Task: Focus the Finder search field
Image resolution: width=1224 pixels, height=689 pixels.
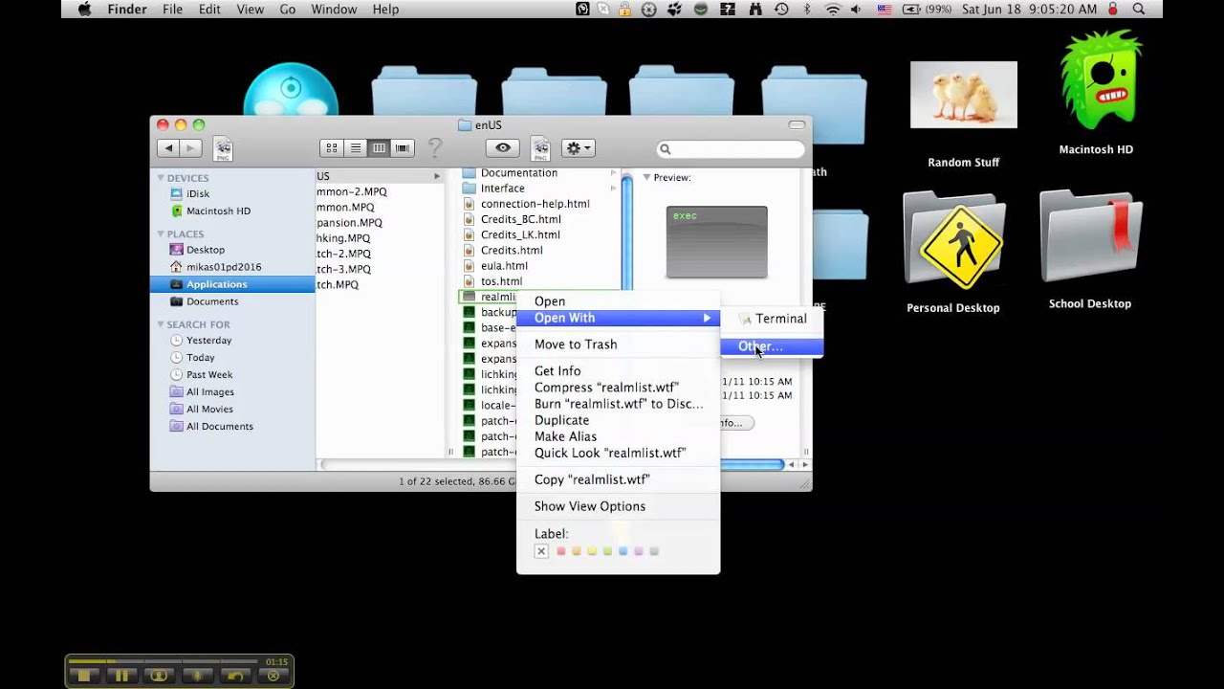Action: [x=731, y=149]
